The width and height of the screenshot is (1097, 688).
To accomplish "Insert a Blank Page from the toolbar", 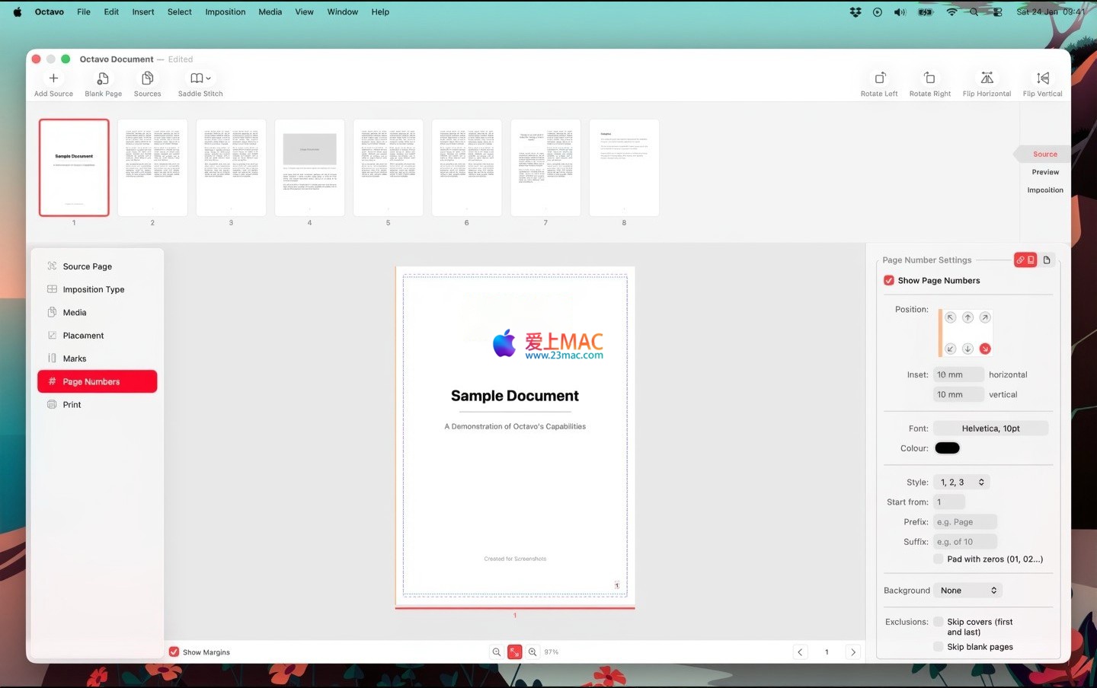I will (x=103, y=78).
